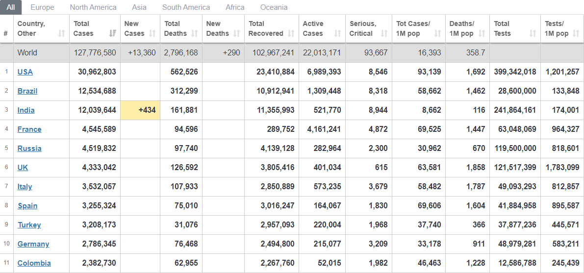Click sort arrows in New Cases header
The width and height of the screenshot is (584, 273).
[152, 34]
